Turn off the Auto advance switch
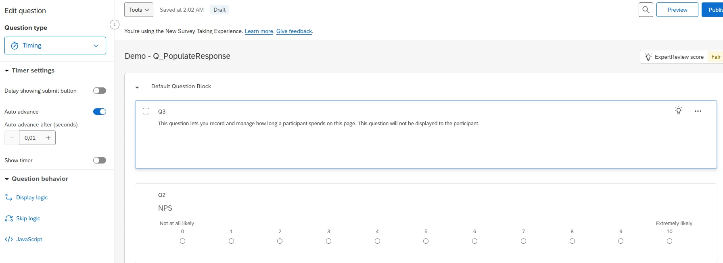This screenshot has width=723, height=263. 100,112
